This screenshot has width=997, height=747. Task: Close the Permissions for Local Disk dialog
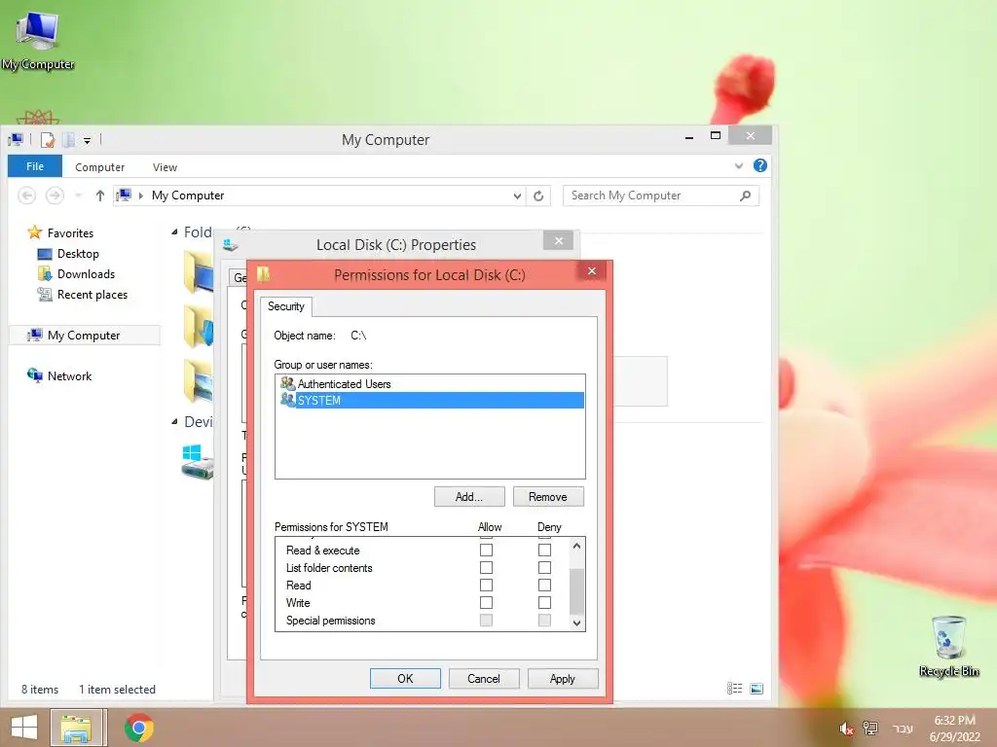pyautogui.click(x=592, y=271)
